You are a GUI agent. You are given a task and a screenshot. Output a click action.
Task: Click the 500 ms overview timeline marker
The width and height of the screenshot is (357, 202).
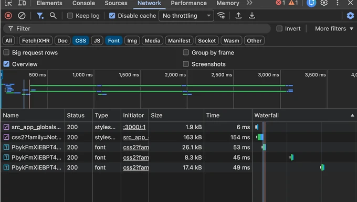37,75
